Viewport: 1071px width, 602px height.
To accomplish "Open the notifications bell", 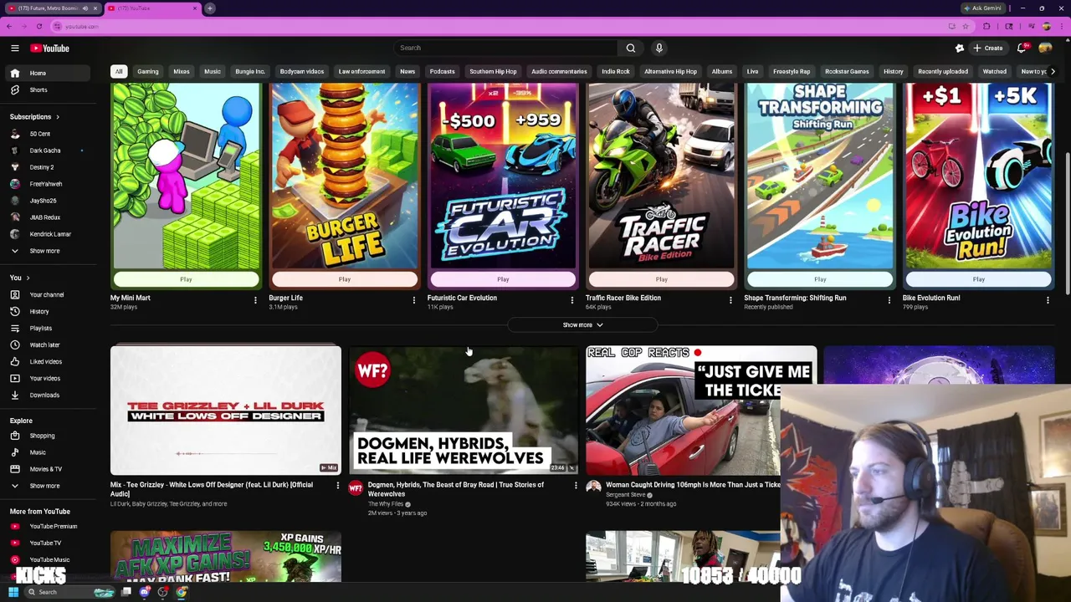I will (1022, 48).
